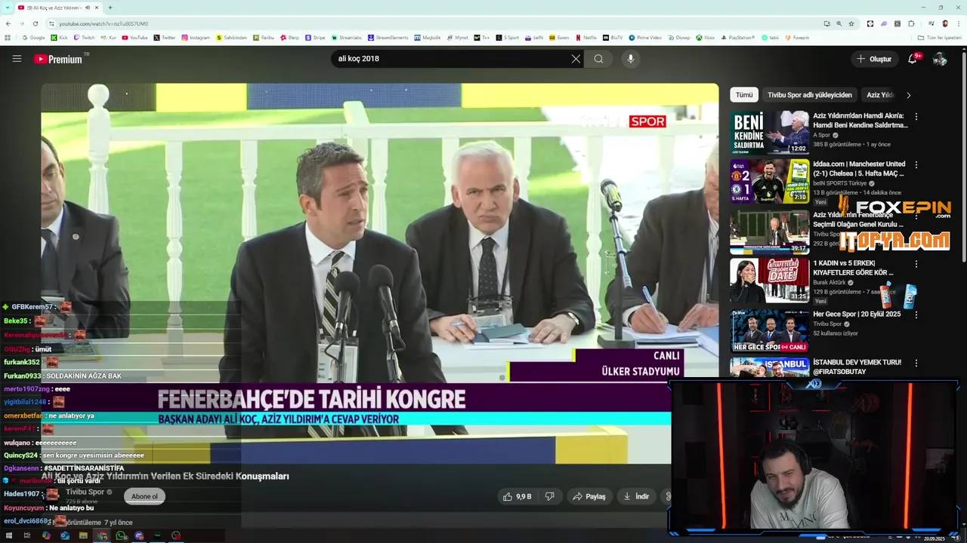Open the Tüm Yer İşaretleri bookmarks folder
967x543 pixels.
(x=939, y=37)
